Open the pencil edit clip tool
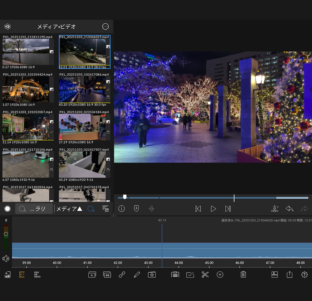312x301 pixels. [x=137, y=274]
